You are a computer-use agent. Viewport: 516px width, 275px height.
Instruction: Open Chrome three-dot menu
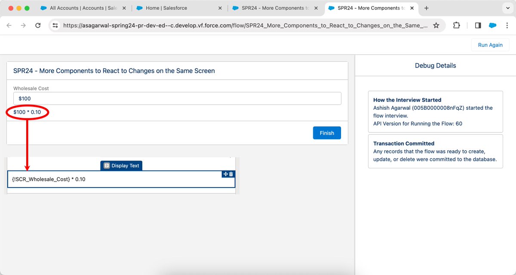507,25
